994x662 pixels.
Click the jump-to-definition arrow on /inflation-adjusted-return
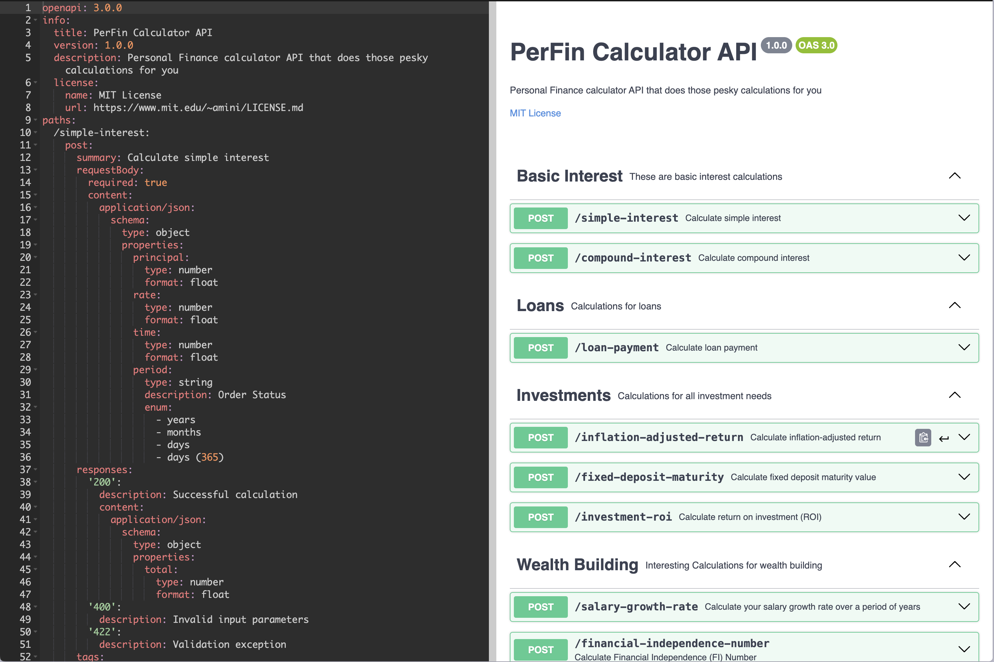944,438
